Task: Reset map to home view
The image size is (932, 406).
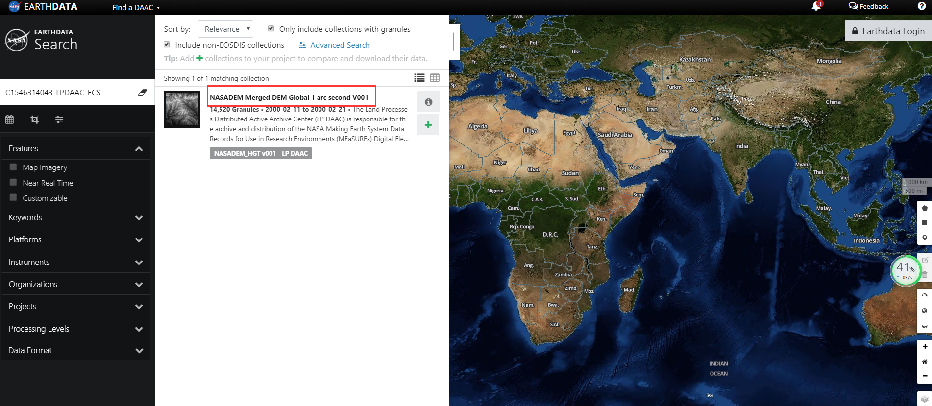Action: (925, 361)
